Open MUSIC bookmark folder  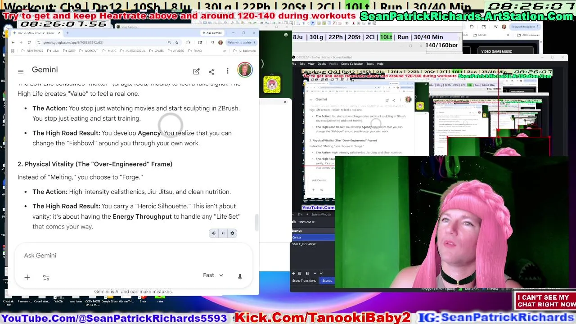pos(110,51)
